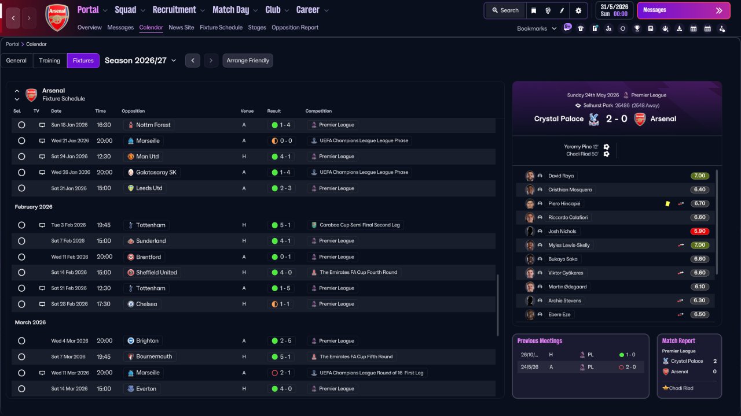Click the TV icon on the Chelsea row

click(x=42, y=304)
